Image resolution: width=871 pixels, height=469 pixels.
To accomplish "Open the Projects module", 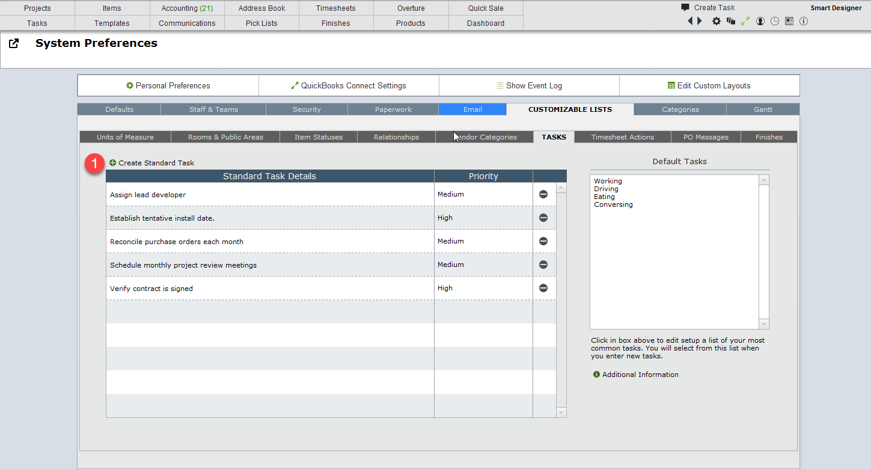I will coord(37,8).
